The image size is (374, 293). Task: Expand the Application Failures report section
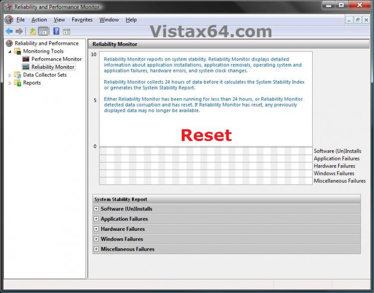(96, 219)
